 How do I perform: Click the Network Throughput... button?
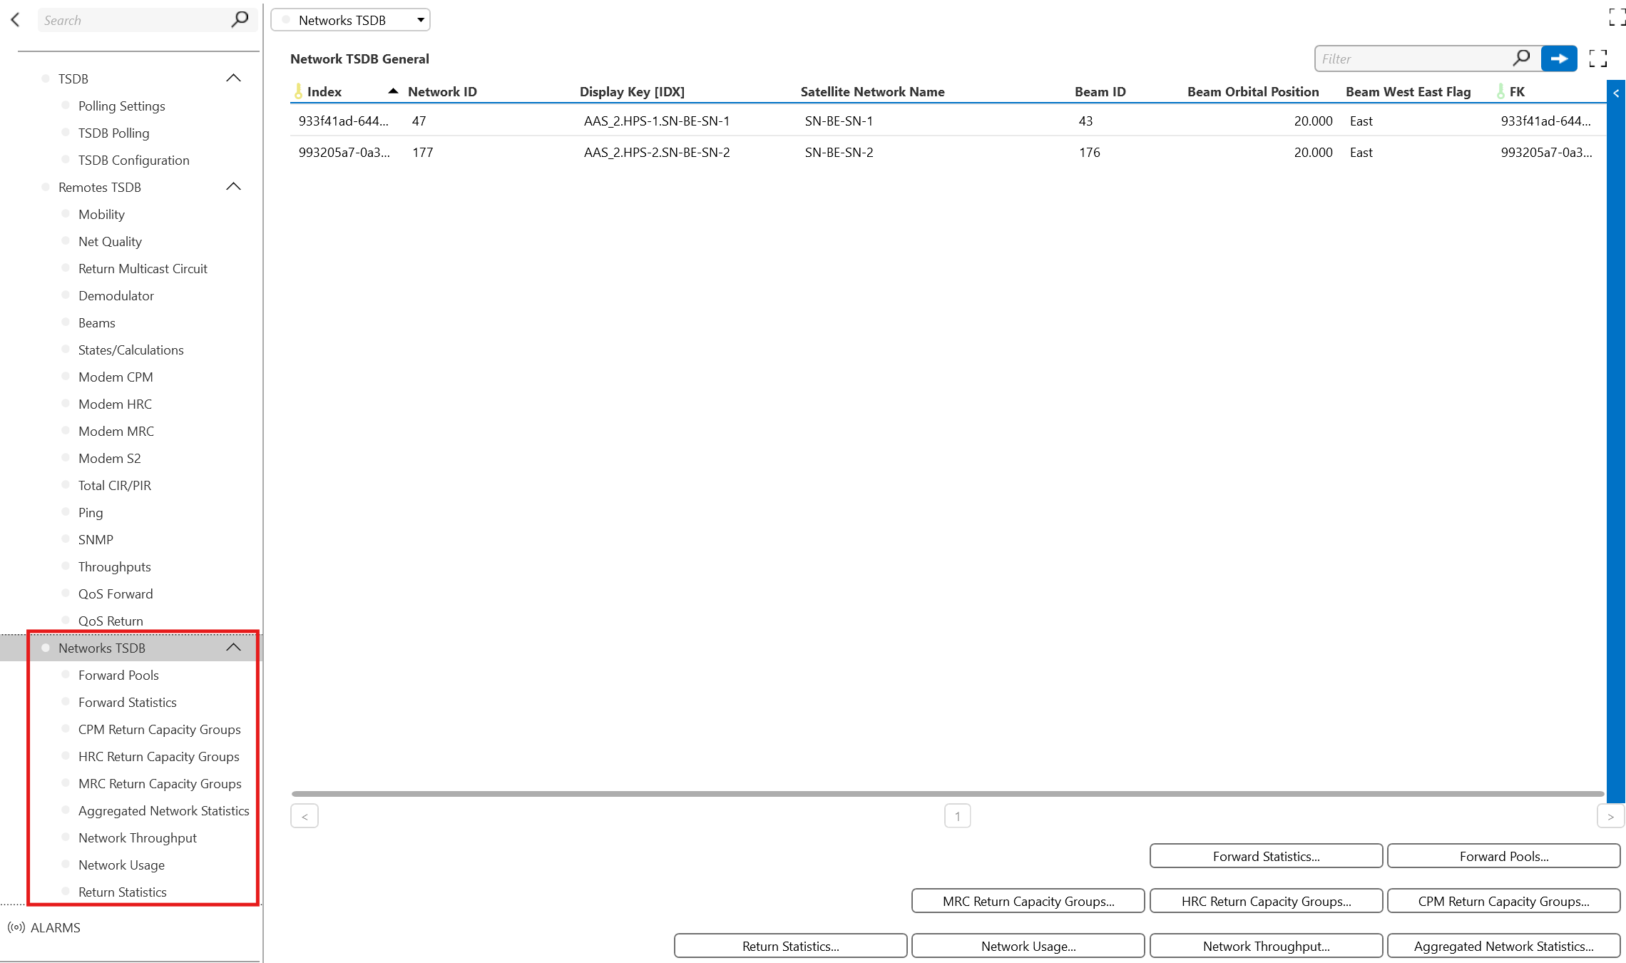tap(1267, 946)
